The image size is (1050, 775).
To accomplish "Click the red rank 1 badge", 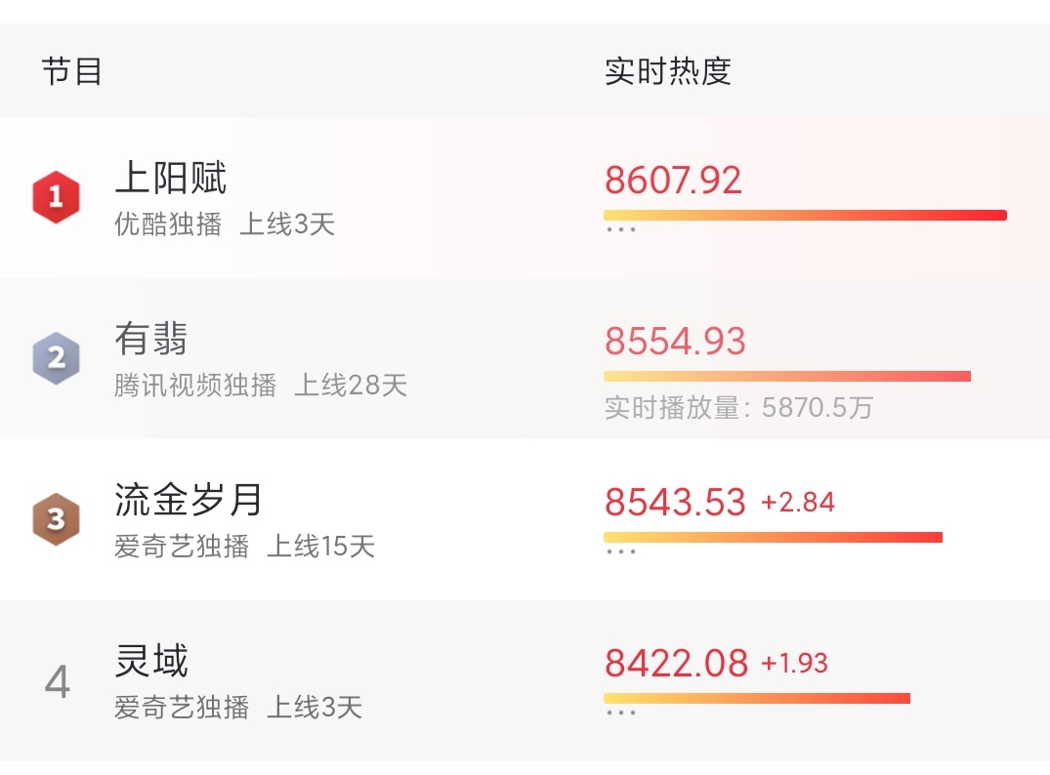I will tap(57, 197).
